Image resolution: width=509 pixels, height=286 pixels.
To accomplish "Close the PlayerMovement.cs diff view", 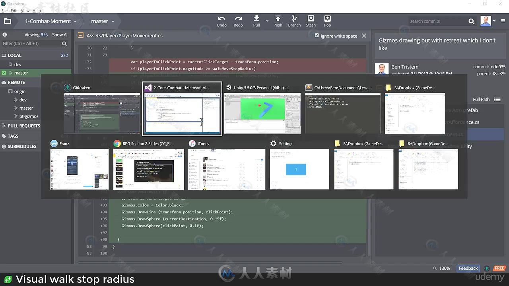I will (x=364, y=36).
